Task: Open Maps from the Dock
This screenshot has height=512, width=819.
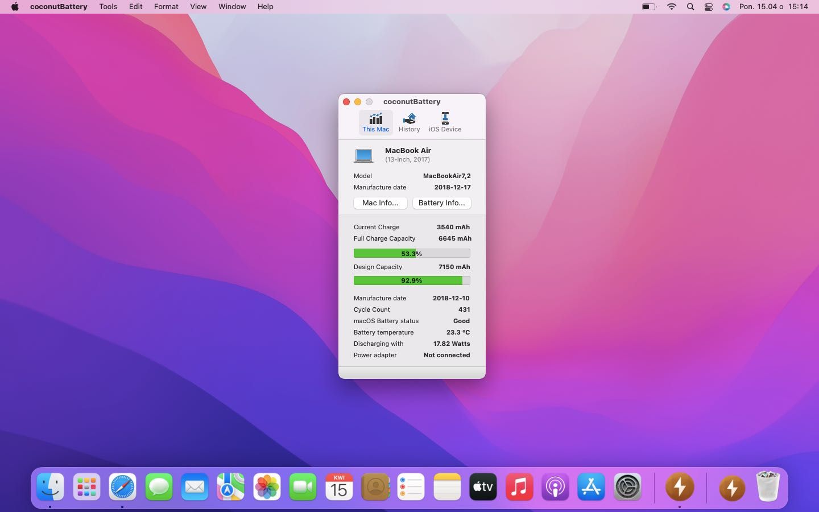Action: pyautogui.click(x=230, y=487)
